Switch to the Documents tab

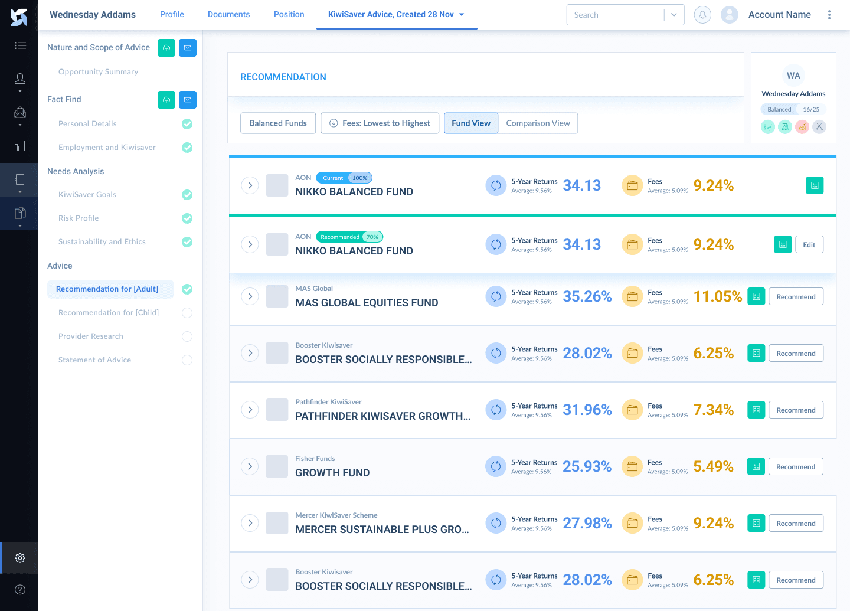click(x=228, y=14)
